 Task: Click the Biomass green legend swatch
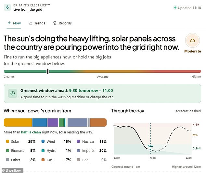(x=7, y=151)
